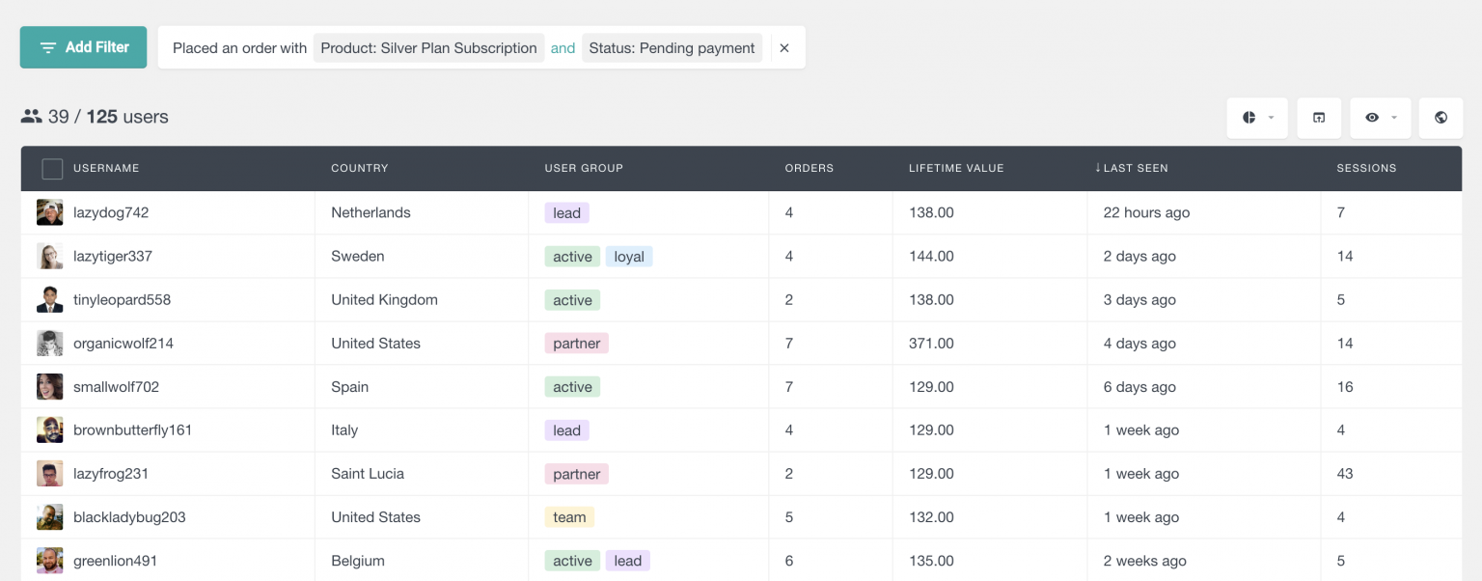Click the export users icon
This screenshot has width=1482, height=581.
[x=1318, y=117]
